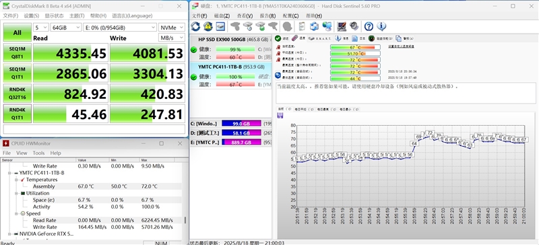
Task: Open drive selector dropdown E: 0% (0/954GiB)
Action: [120, 28]
